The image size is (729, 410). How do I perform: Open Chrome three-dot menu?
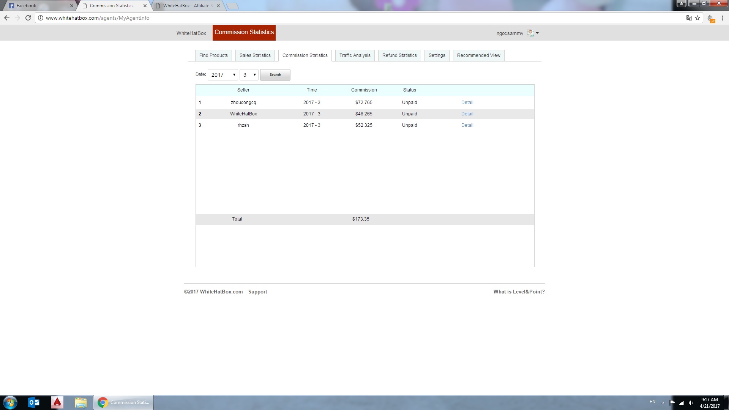point(722,18)
